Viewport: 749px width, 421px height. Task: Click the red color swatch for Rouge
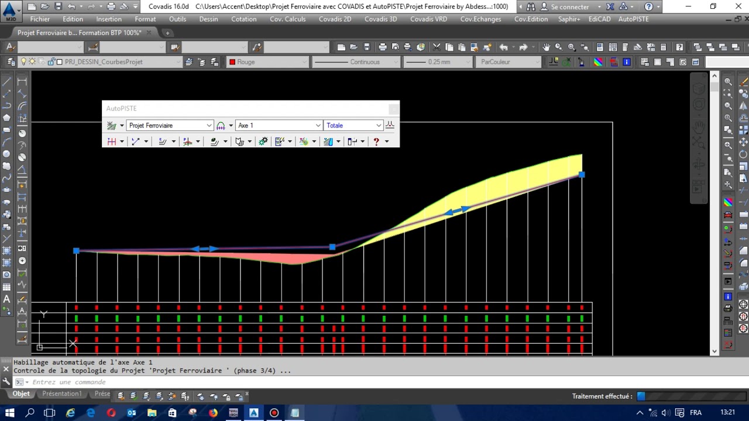click(232, 62)
